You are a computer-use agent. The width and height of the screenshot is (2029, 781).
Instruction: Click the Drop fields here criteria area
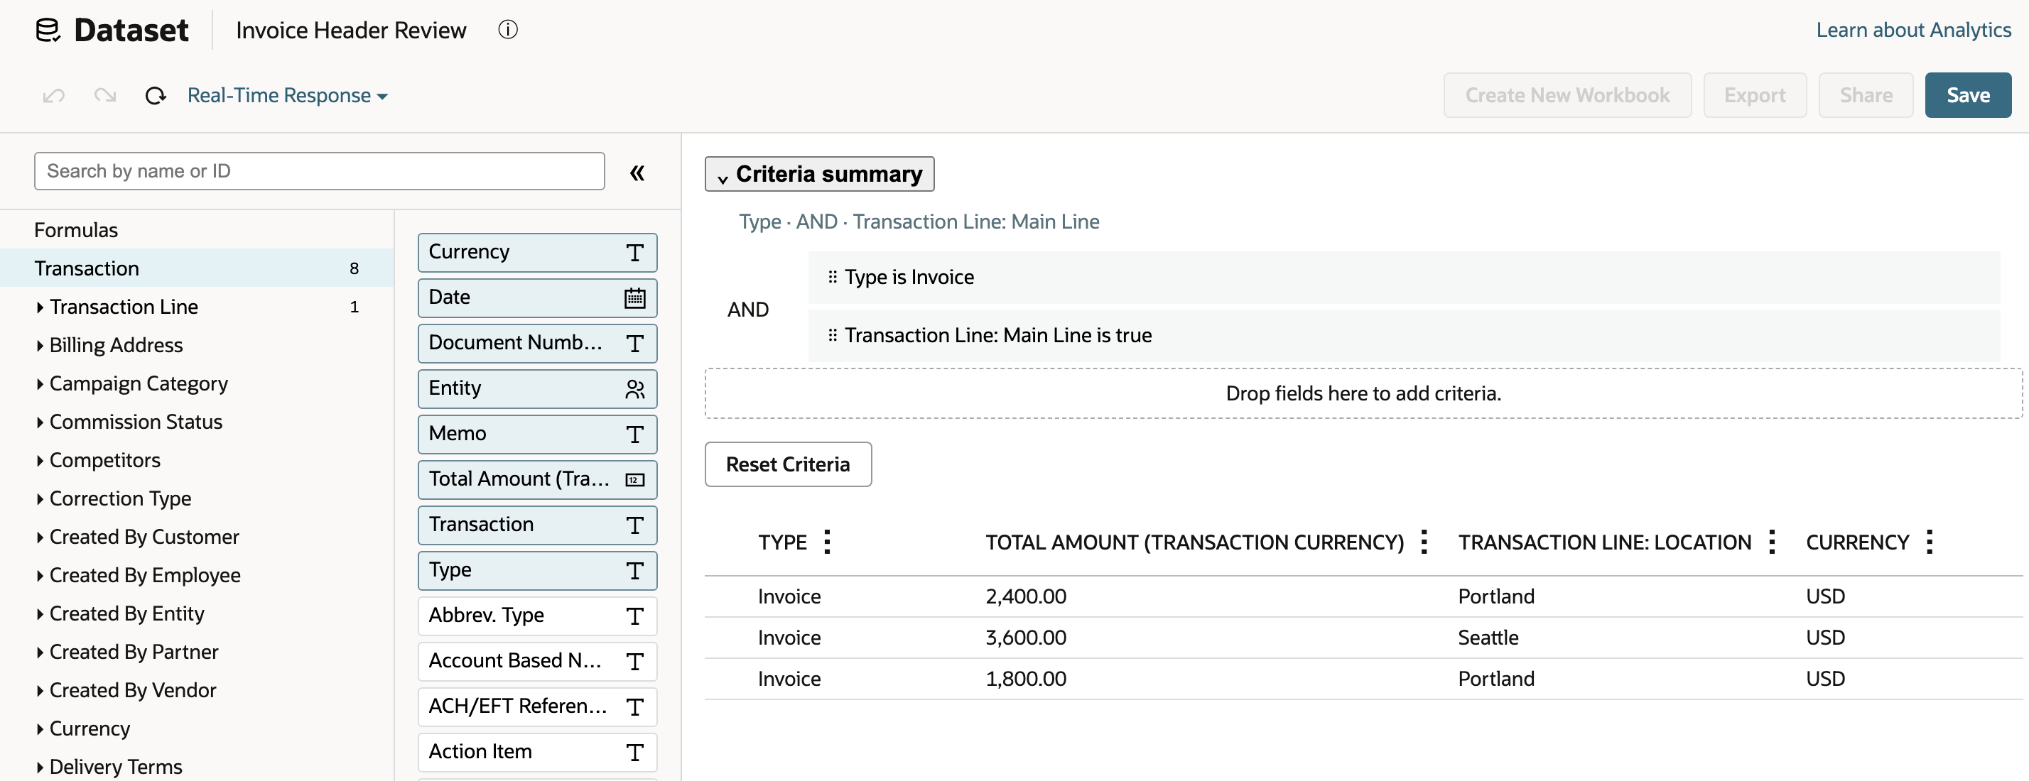(x=1363, y=393)
